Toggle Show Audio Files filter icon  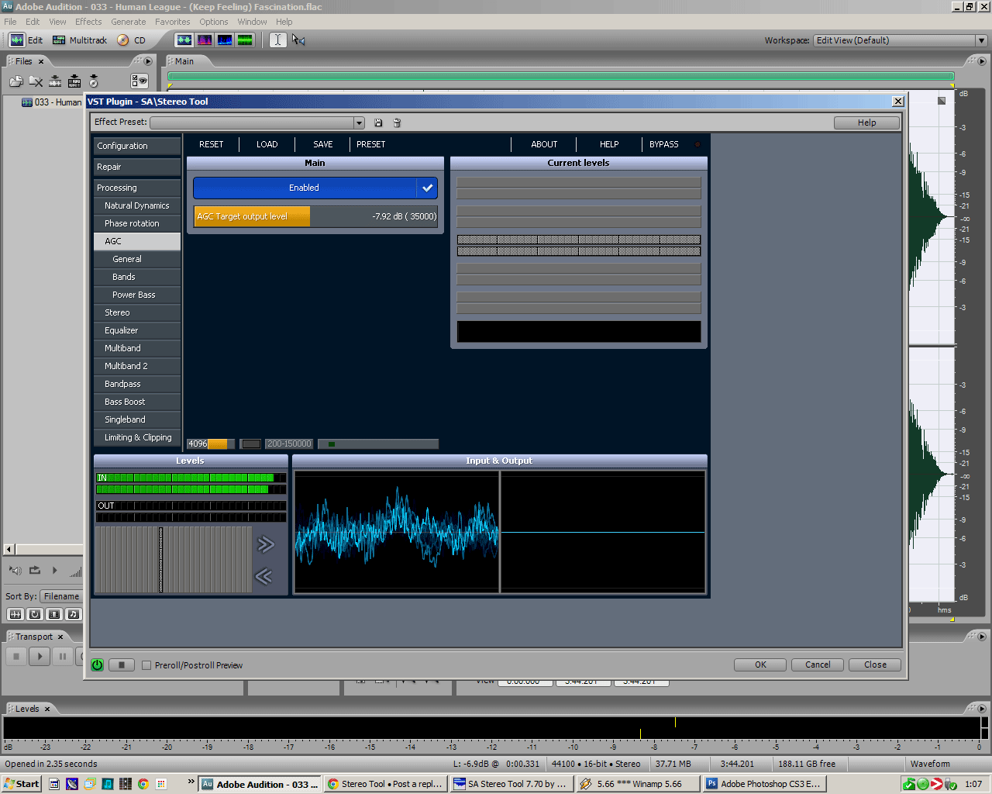click(15, 614)
